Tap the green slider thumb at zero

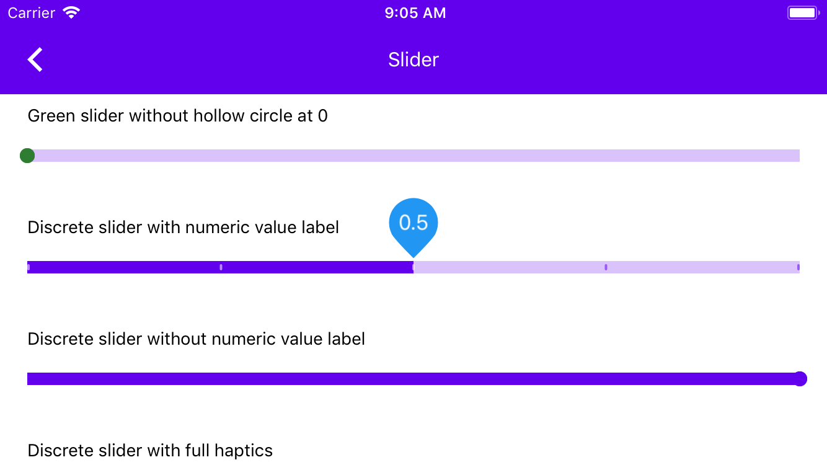[x=27, y=156]
